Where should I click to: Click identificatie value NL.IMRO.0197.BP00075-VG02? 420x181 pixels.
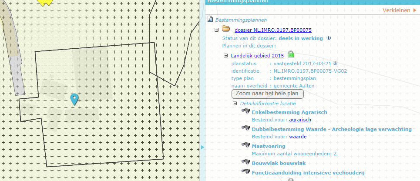point(310,71)
